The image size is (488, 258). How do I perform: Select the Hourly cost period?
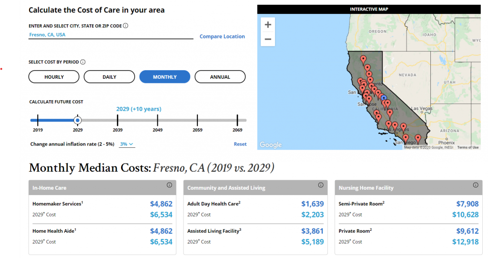point(54,77)
